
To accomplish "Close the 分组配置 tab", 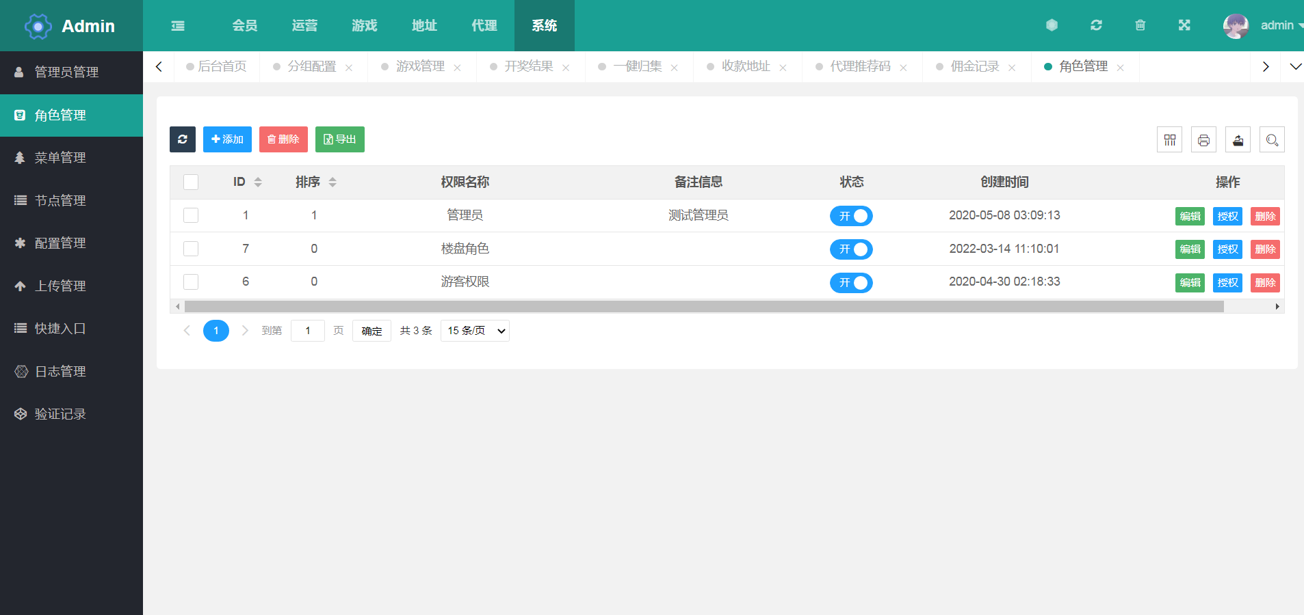I will (349, 68).
